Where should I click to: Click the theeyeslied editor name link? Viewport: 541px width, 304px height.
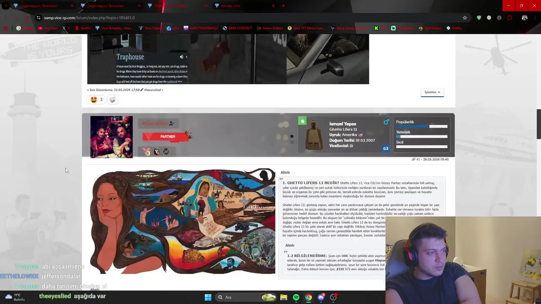[x=153, y=90]
